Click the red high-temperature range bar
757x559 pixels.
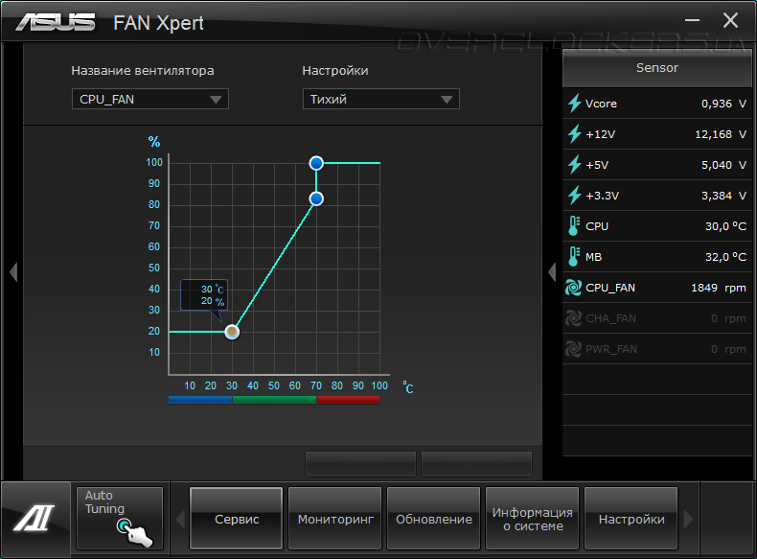(x=348, y=400)
